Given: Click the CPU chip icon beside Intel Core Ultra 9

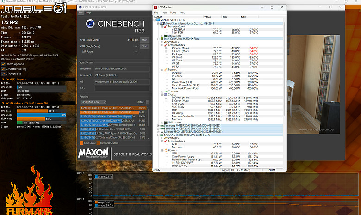Looking at the screenshot, I should click(162, 39).
